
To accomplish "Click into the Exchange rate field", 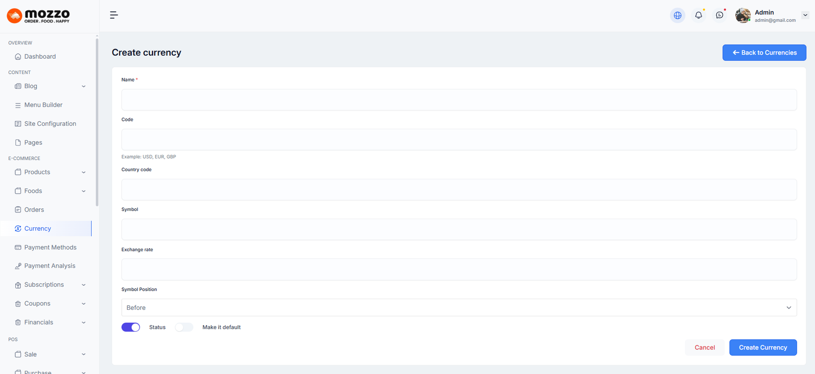I will [458, 270].
